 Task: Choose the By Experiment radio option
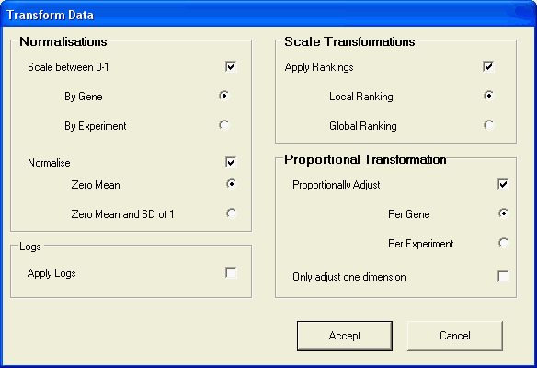coord(224,125)
